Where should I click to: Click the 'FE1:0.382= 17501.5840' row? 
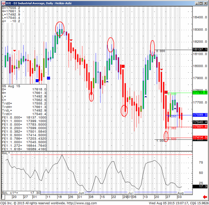point(24,132)
